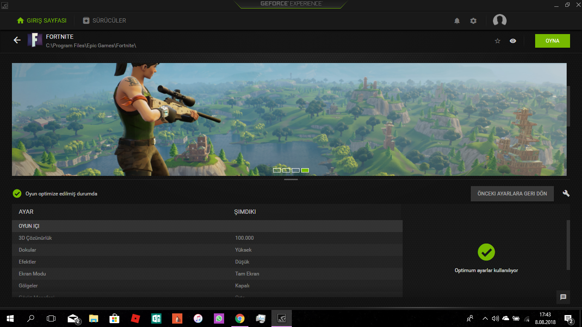Click the Fortnite banner screenshot

(x=289, y=119)
